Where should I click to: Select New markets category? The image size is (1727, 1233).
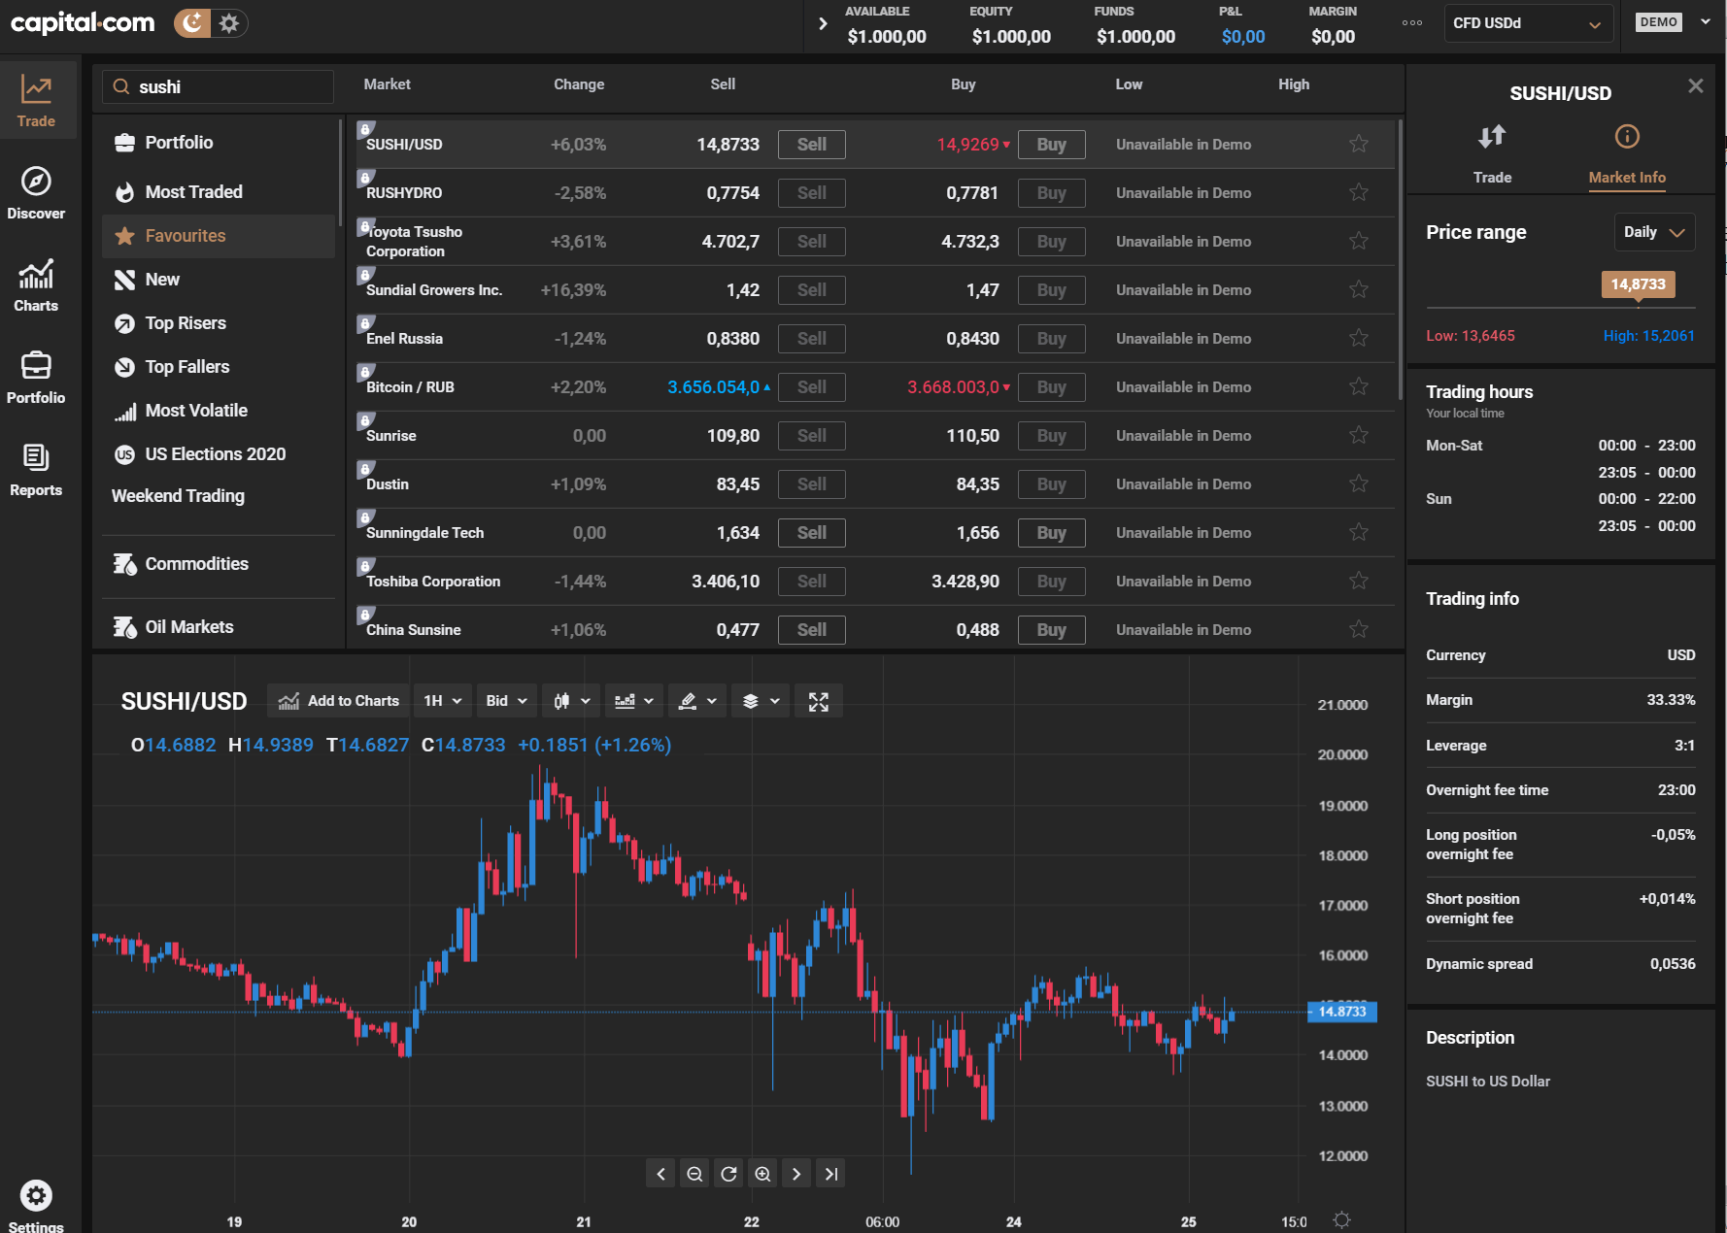click(x=219, y=280)
